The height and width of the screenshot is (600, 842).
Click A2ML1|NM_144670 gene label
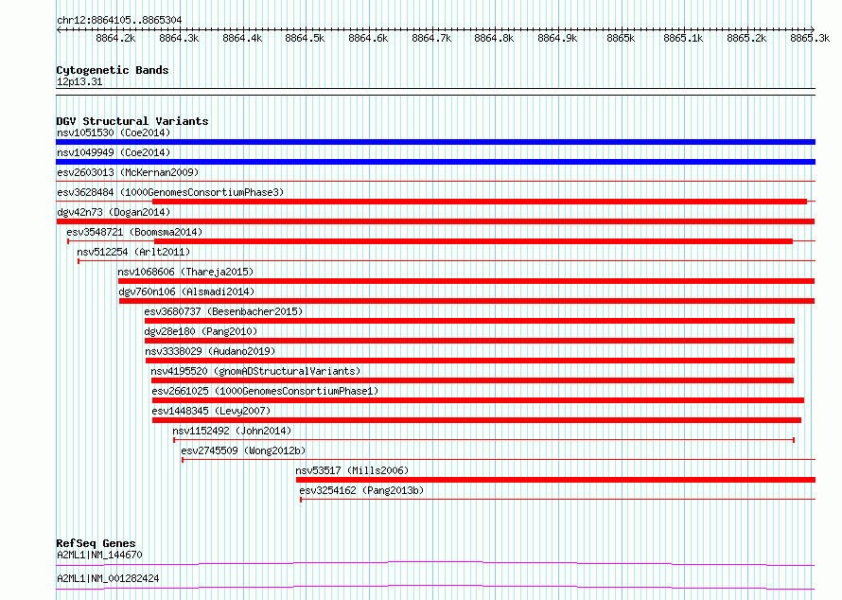[x=99, y=555]
